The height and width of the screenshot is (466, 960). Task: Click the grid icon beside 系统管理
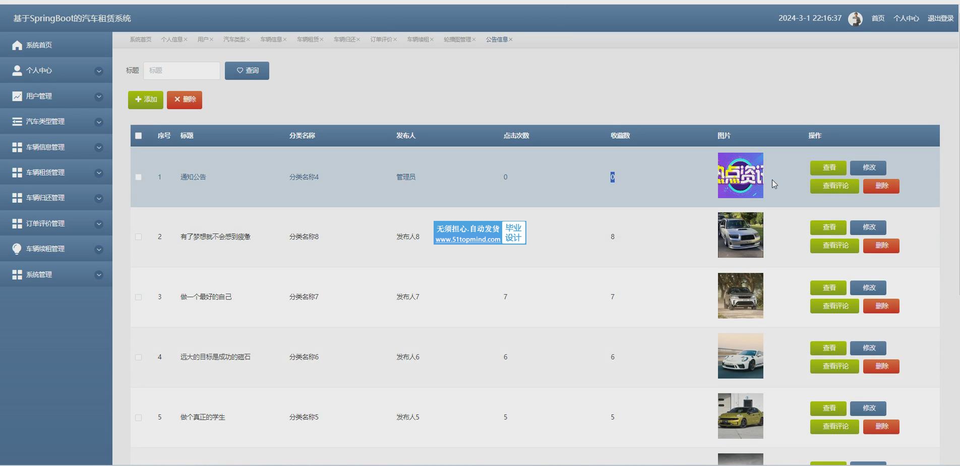[17, 274]
